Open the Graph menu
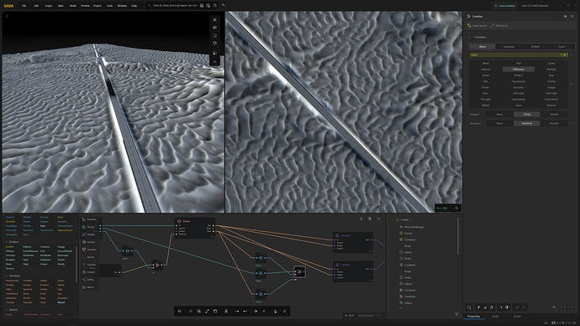Viewport: 580px width, 326px height. pyautogui.click(x=49, y=6)
